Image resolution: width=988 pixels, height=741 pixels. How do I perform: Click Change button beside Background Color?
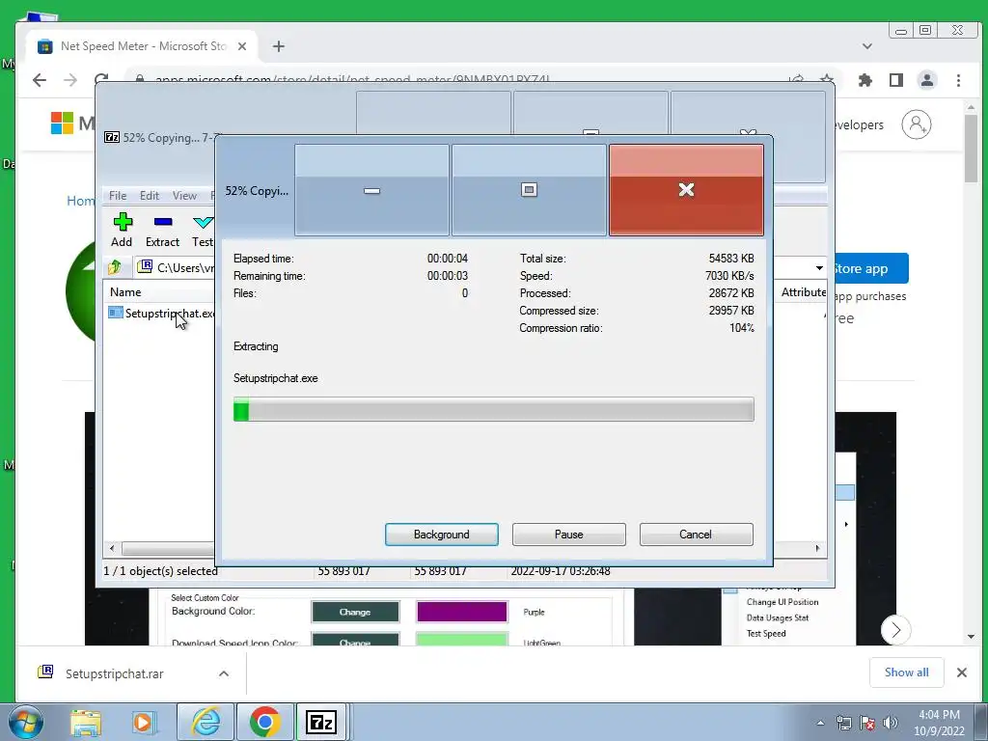[x=355, y=612]
